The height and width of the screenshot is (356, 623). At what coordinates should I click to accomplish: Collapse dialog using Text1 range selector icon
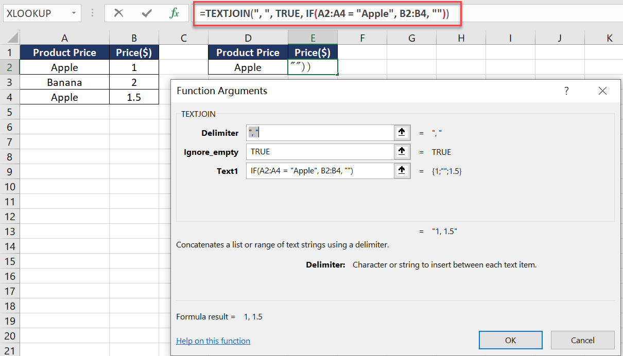point(402,171)
